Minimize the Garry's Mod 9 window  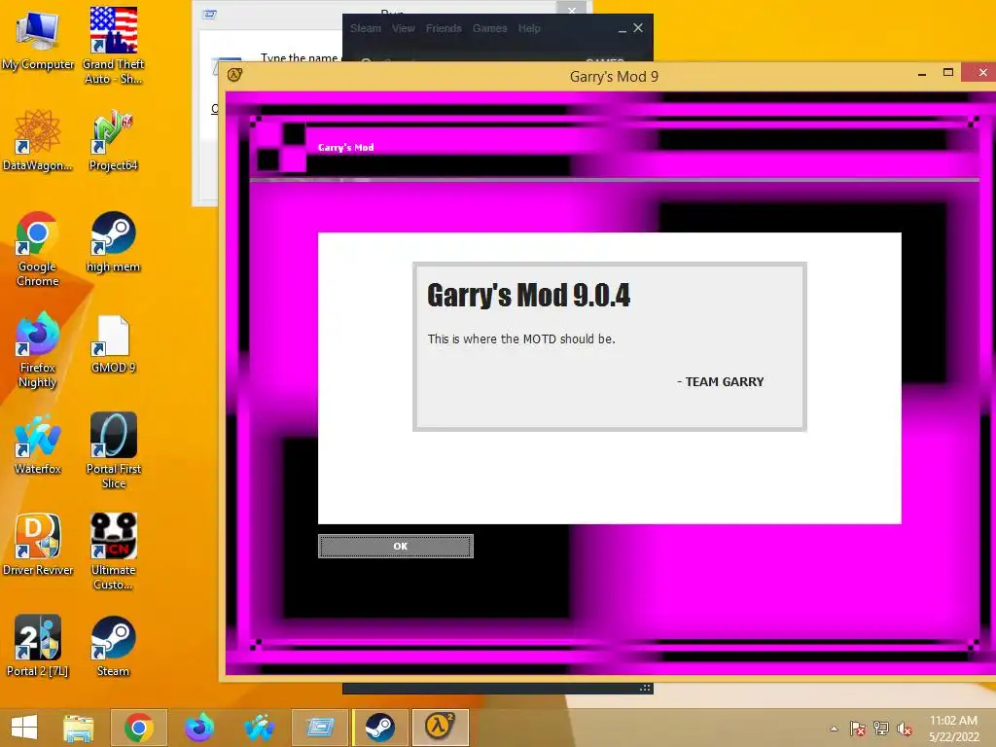(922, 74)
